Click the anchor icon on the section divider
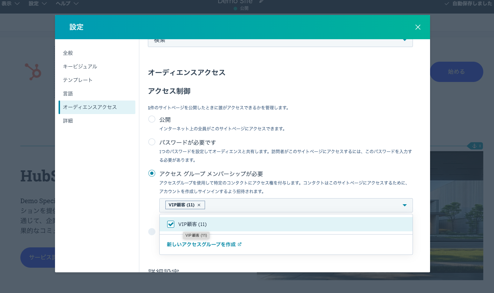494x293 pixels. coord(475,146)
